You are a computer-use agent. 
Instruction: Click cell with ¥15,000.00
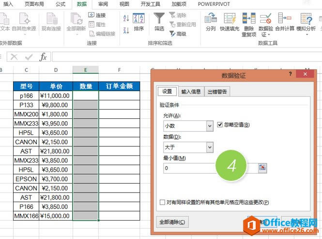56,216
